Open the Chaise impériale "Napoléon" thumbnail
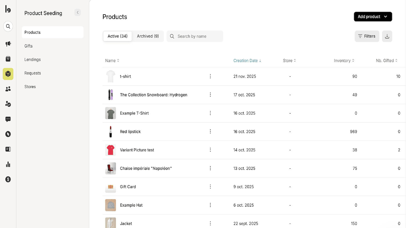 (111, 168)
